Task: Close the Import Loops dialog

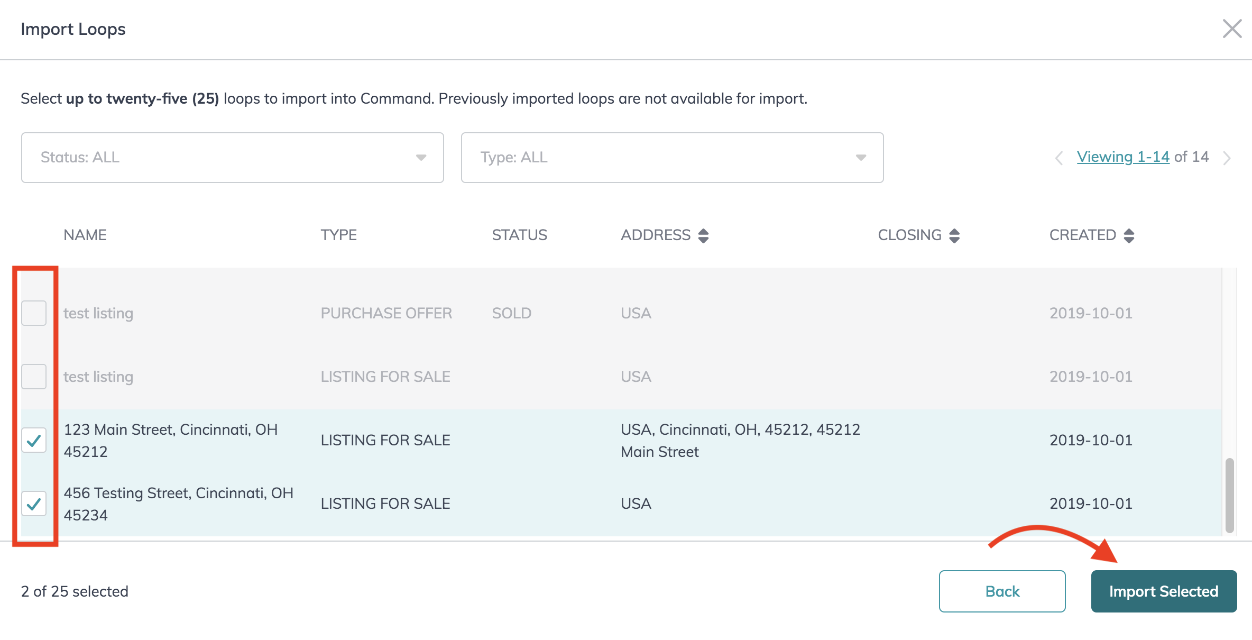Action: (x=1232, y=29)
